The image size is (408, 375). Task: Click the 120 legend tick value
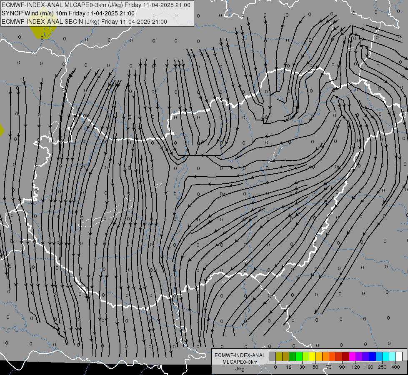pos(356,367)
